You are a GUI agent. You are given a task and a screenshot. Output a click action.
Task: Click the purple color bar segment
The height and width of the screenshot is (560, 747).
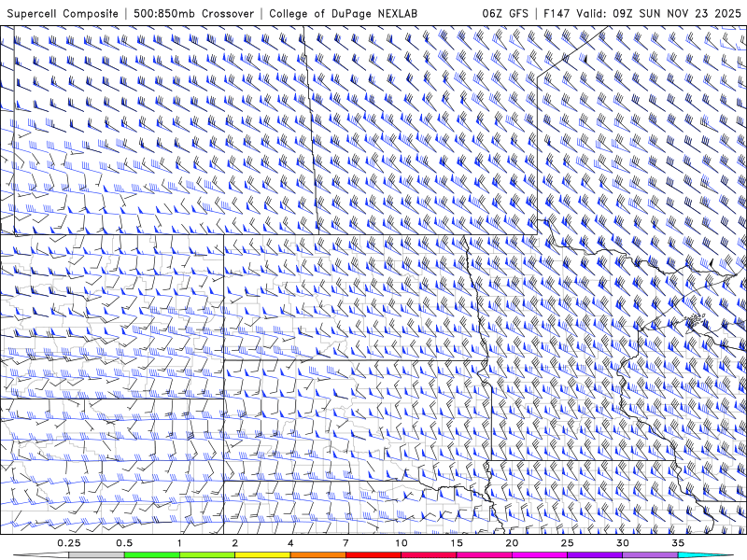click(595, 555)
